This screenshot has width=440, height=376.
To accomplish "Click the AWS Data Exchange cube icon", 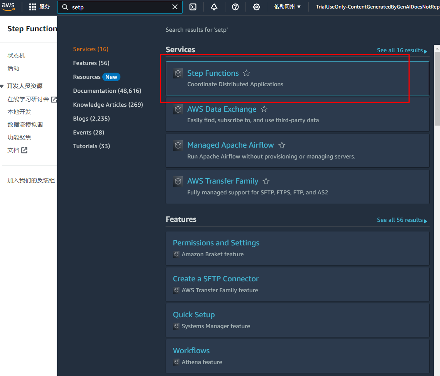I will point(178,109).
